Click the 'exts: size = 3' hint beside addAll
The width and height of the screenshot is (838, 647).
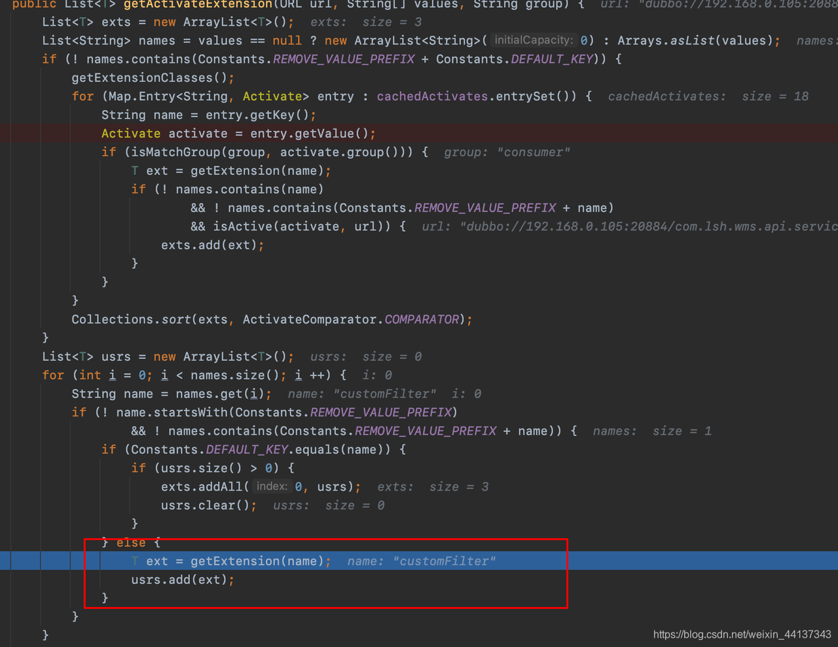tap(433, 487)
